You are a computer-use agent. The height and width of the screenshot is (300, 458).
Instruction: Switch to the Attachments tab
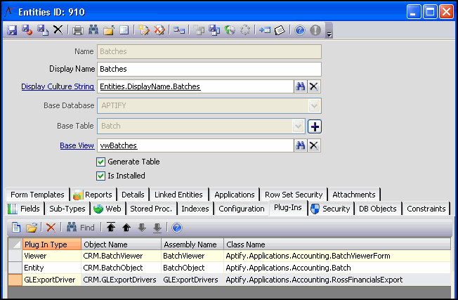click(x=354, y=195)
